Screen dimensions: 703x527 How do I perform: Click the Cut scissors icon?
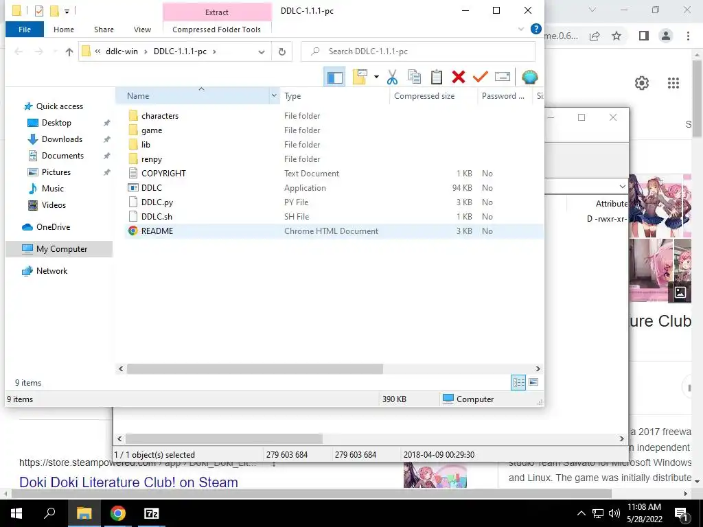392,77
